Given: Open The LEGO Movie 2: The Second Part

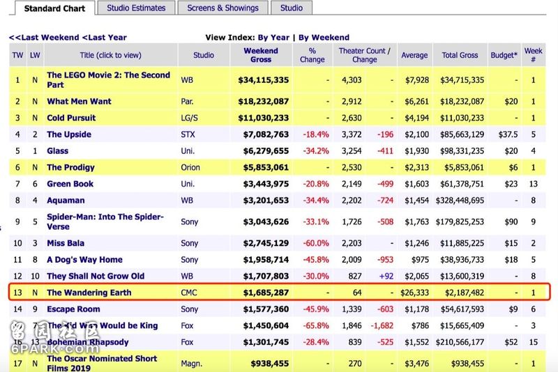Looking at the screenshot, I should pyautogui.click(x=109, y=80).
